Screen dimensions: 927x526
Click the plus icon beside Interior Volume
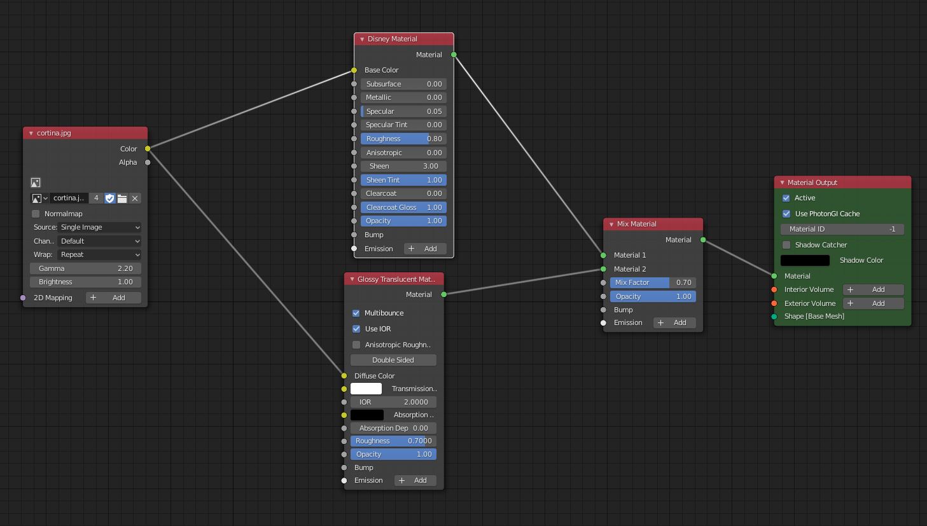point(850,290)
